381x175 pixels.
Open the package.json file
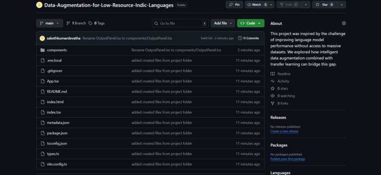[57, 133]
